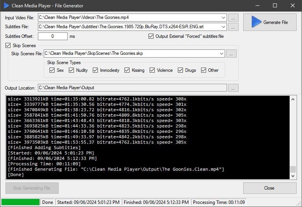Image resolution: width=302 pixels, height=207 pixels.
Task: Uncheck the Drugs scene type
Action: [x=180, y=70]
